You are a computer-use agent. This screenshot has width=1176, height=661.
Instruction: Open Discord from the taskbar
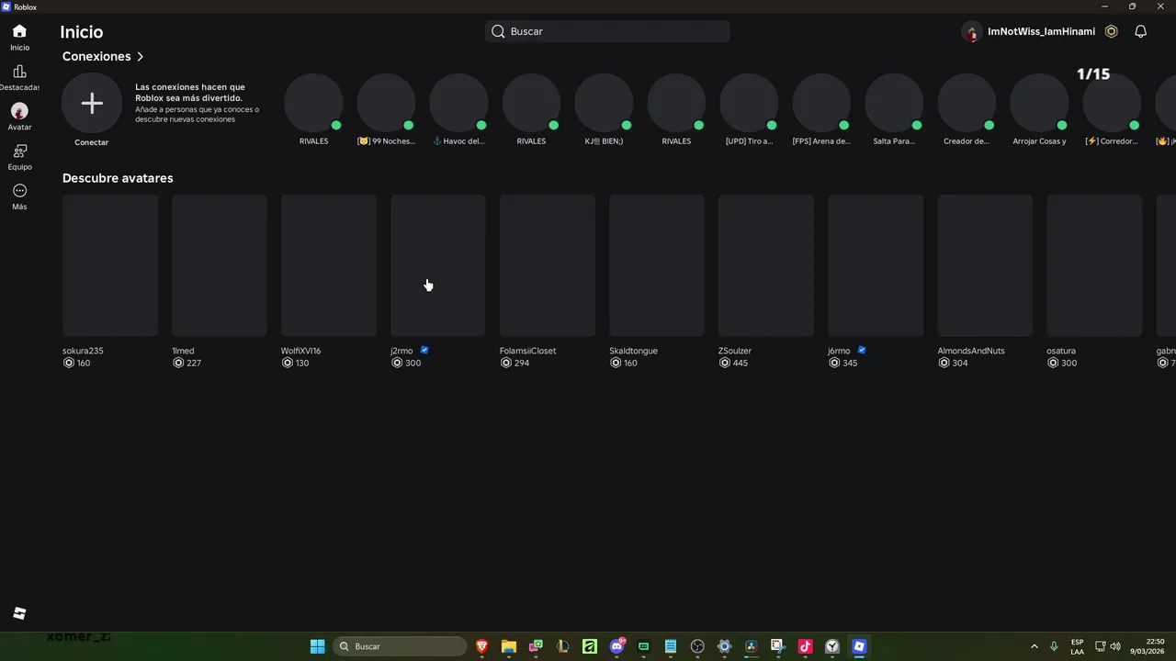(x=616, y=646)
